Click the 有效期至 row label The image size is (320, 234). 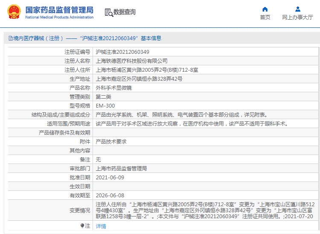[x=80, y=196]
